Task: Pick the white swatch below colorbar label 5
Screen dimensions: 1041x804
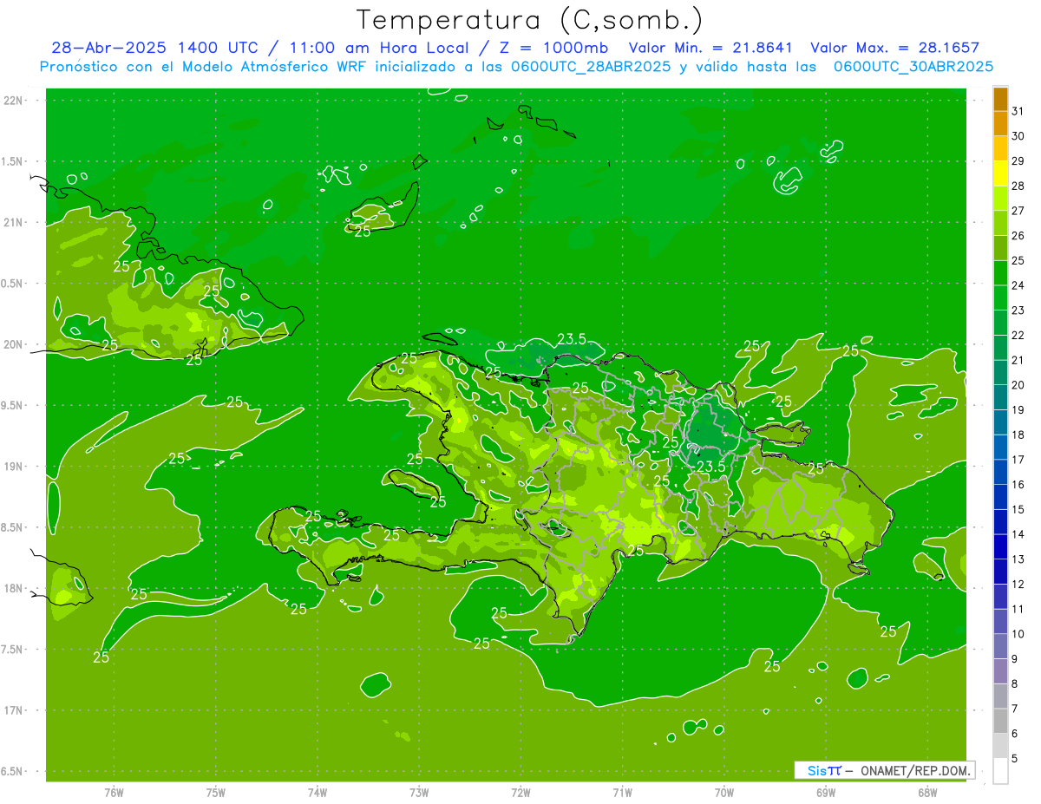Action: click(x=1000, y=771)
